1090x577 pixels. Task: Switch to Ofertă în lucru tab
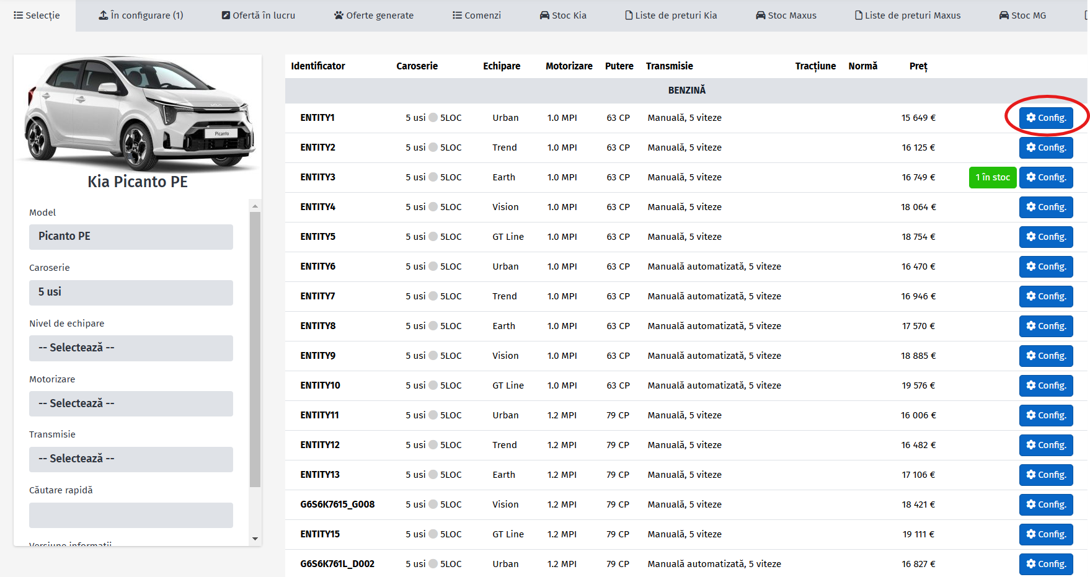pos(259,15)
